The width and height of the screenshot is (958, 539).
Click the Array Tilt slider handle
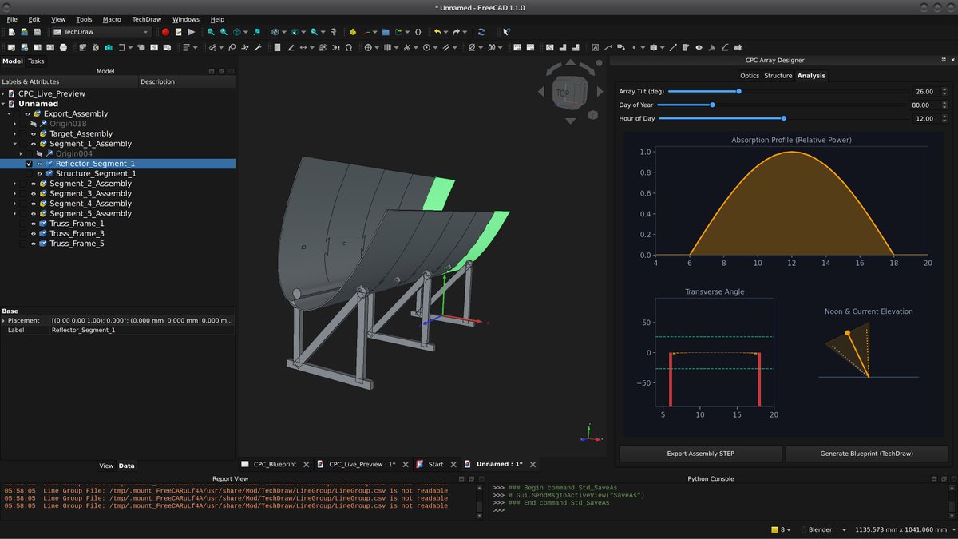[738, 92]
